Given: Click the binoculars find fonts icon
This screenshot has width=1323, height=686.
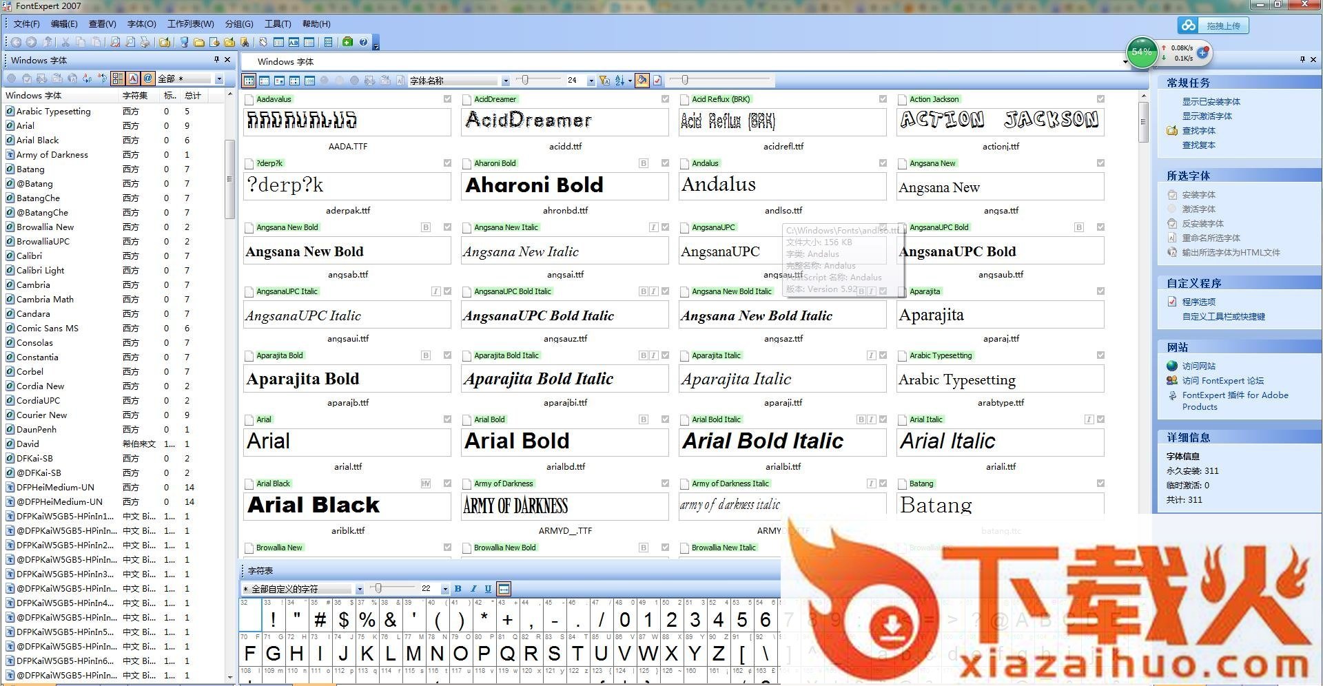Looking at the screenshot, I should click(245, 42).
